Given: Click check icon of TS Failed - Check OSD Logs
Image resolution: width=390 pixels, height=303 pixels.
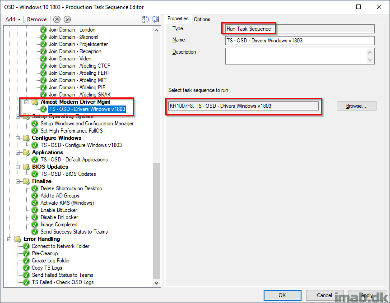Looking at the screenshot, I should tap(26, 282).
